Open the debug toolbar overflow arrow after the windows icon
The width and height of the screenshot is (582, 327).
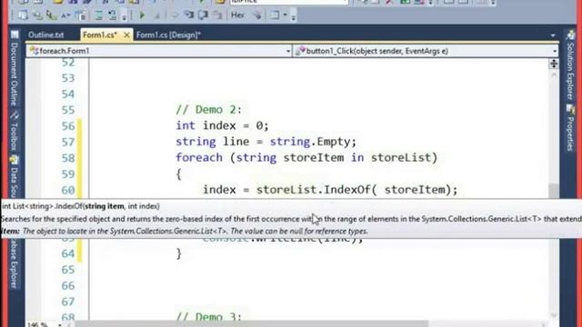293,16
